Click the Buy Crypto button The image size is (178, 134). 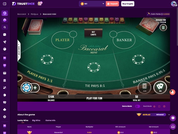127,4
